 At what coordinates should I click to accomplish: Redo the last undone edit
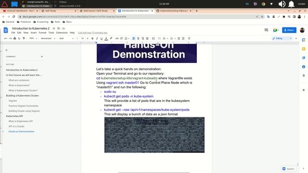coord(10,38)
